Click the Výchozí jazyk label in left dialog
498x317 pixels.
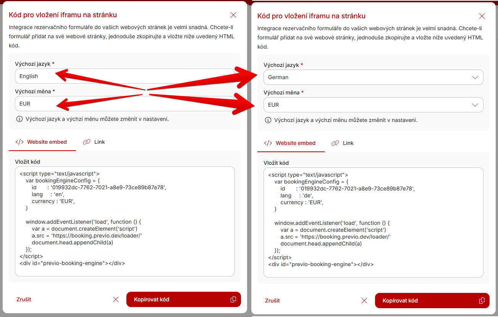(x=35, y=64)
